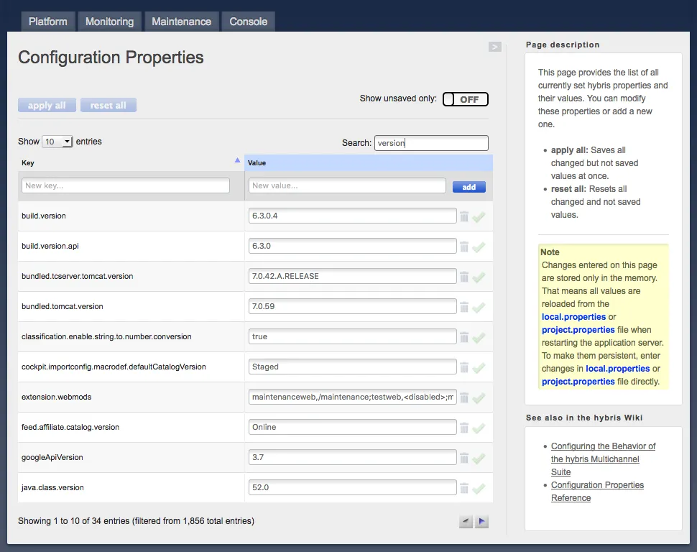Edit java.class.version value 52.0
Viewport: 697px width, 552px height.
pyautogui.click(x=353, y=487)
